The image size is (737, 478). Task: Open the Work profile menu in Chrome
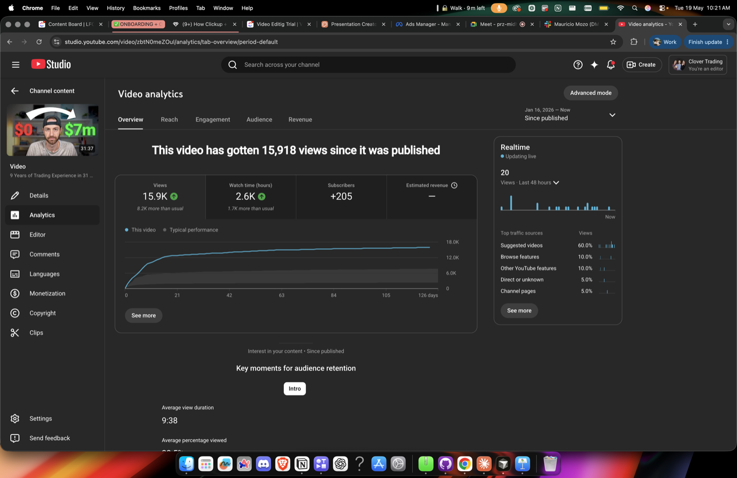tap(665, 42)
